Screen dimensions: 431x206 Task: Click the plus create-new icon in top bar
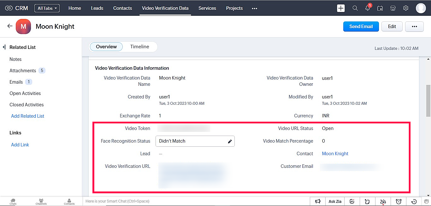tap(341, 8)
